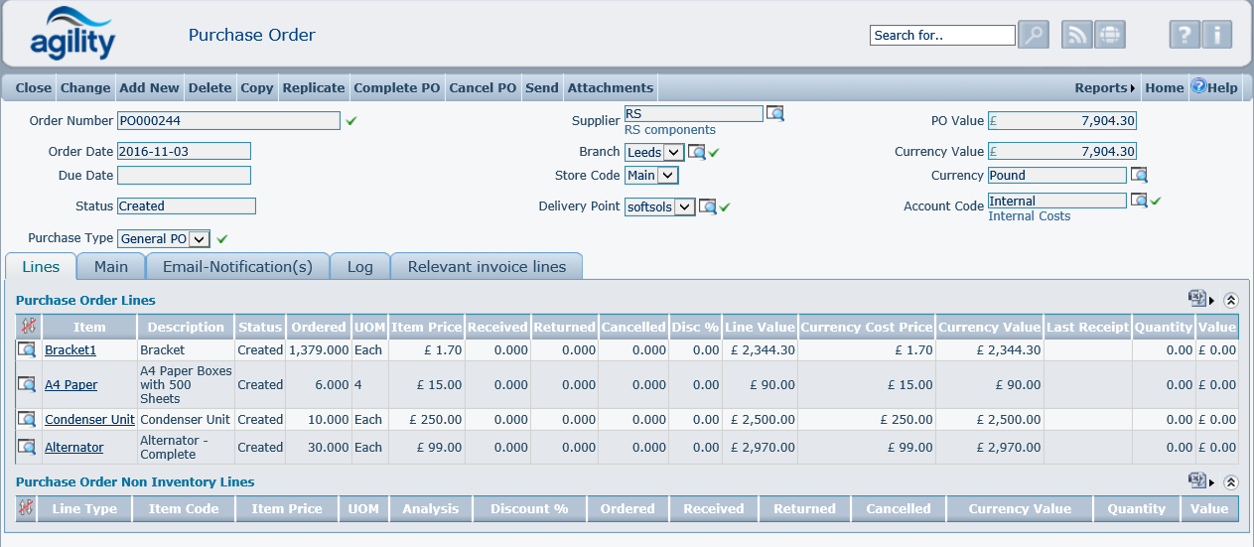
Task: Open detail icon for Bracket1 row
Action: point(27,350)
